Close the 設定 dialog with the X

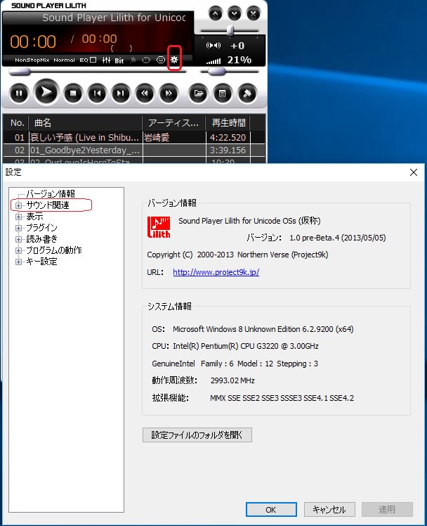[414, 172]
